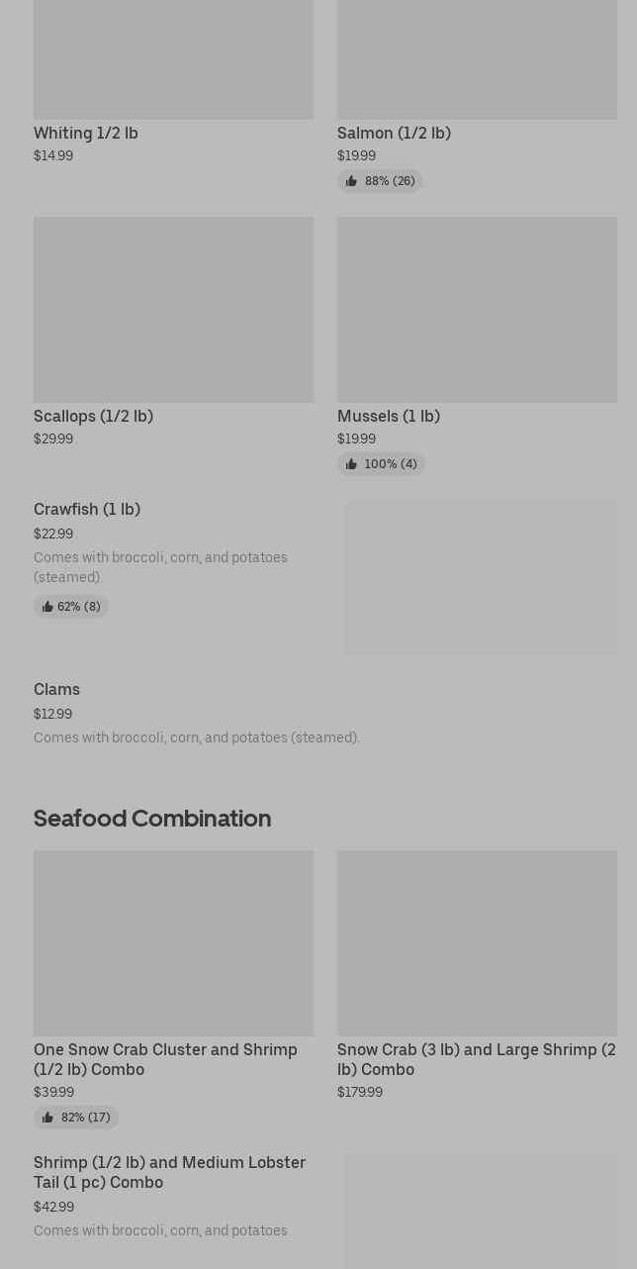637x1269 pixels.
Task: Open the Whiting 1/2 lb item photo
Action: 173,59
